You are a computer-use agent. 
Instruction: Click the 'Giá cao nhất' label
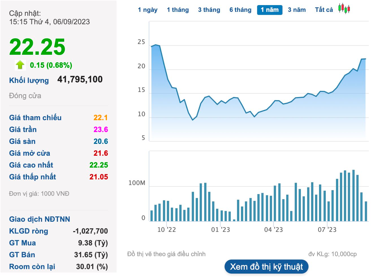[x=31, y=165]
